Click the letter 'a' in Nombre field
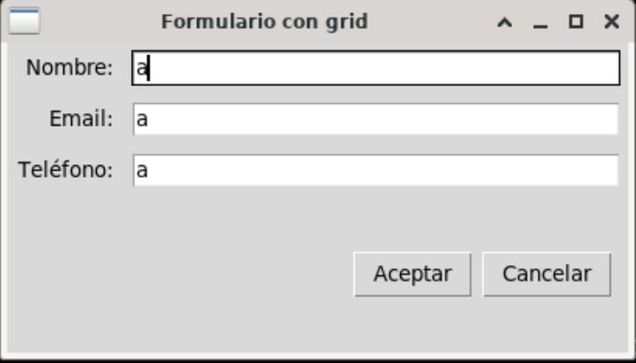 click(x=141, y=69)
